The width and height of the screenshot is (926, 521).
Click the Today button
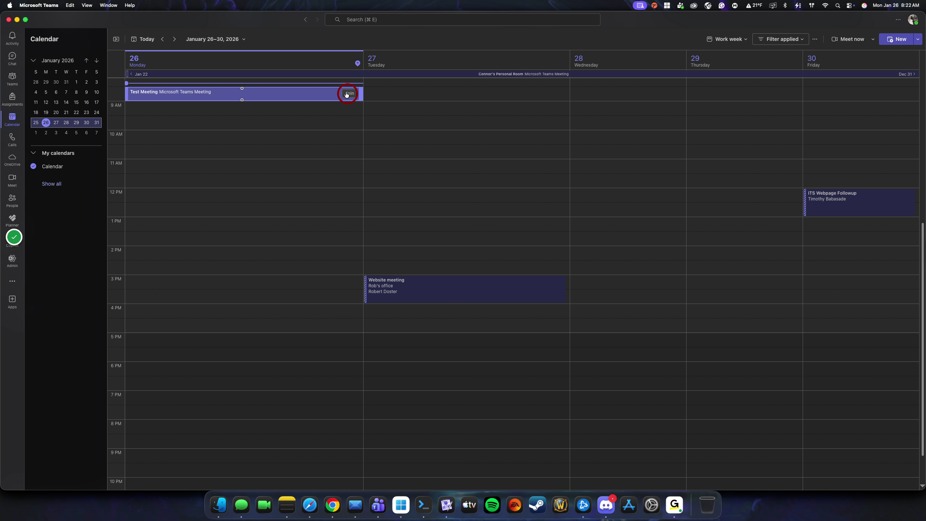pos(143,39)
